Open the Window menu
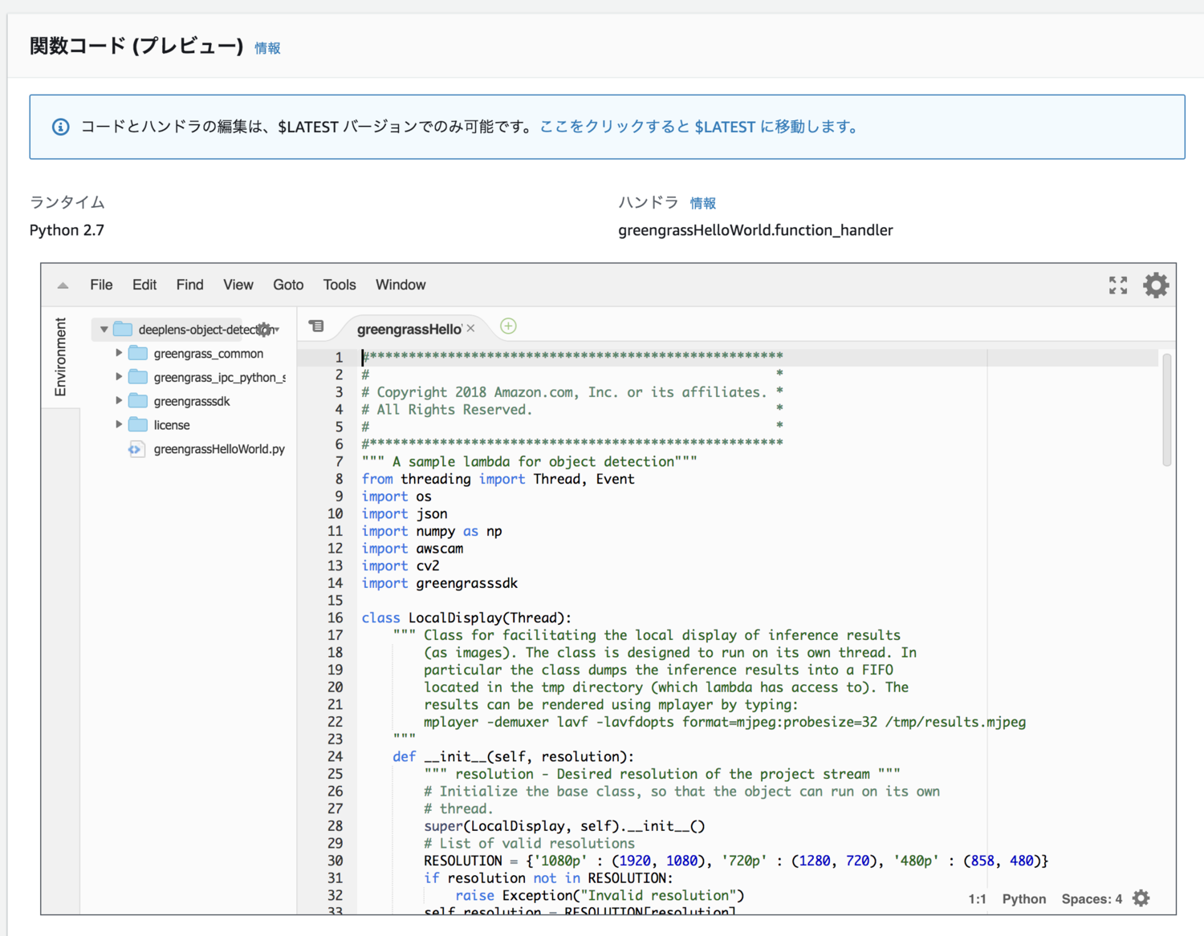1204x936 pixels. point(401,285)
